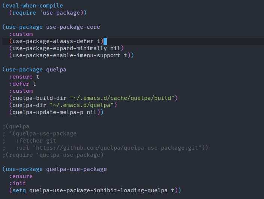This screenshot has width=264, height=199.
Task: Click ':custom' keyword in the quelpa block
Action: (x=21, y=91)
